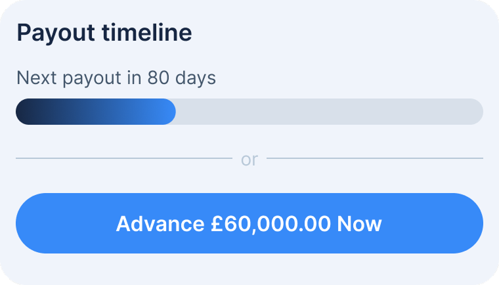Click the "or" divider text

click(x=249, y=159)
